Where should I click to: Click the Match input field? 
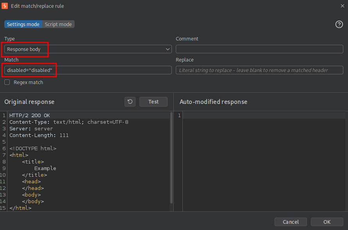pyautogui.click(x=88, y=70)
